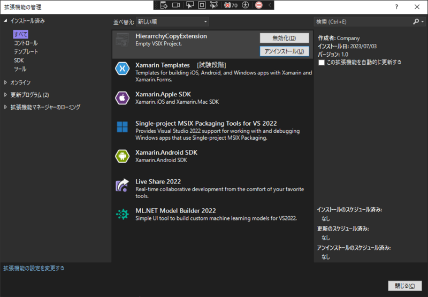Click the video camera icon in debug toolbar
Image resolution: width=428 pixels, height=297 pixels.
(176, 5)
